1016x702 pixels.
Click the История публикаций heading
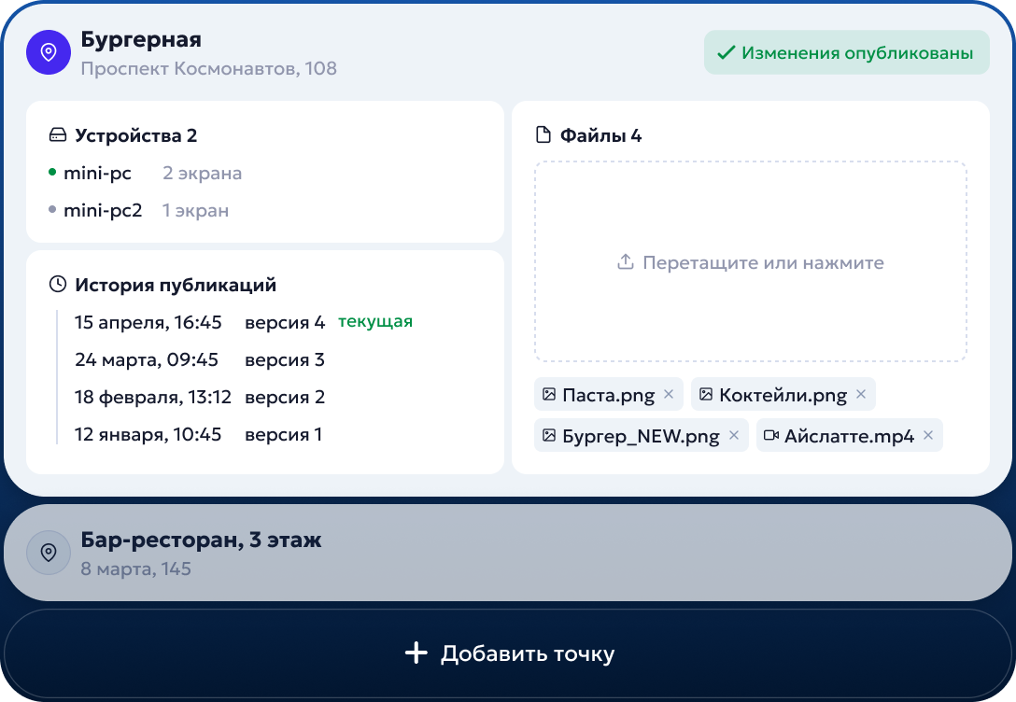tap(176, 285)
